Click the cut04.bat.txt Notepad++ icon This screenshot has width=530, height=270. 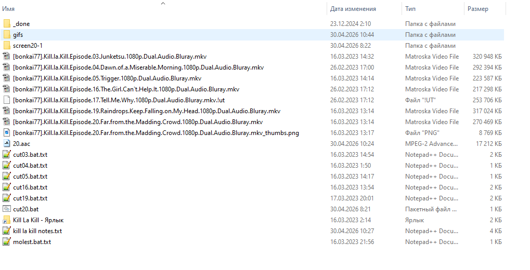tap(7, 165)
